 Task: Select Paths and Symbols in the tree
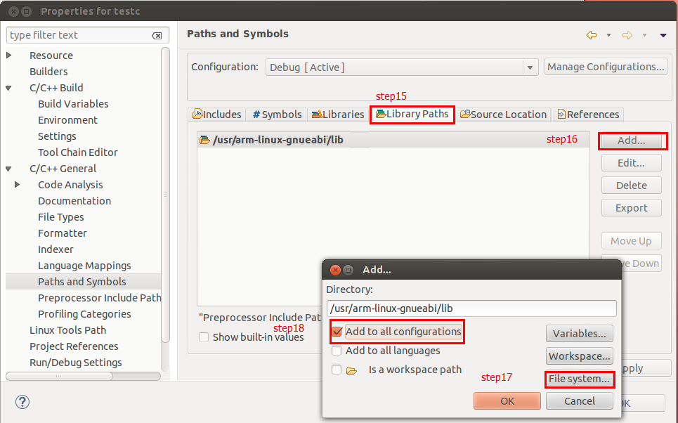click(x=83, y=282)
